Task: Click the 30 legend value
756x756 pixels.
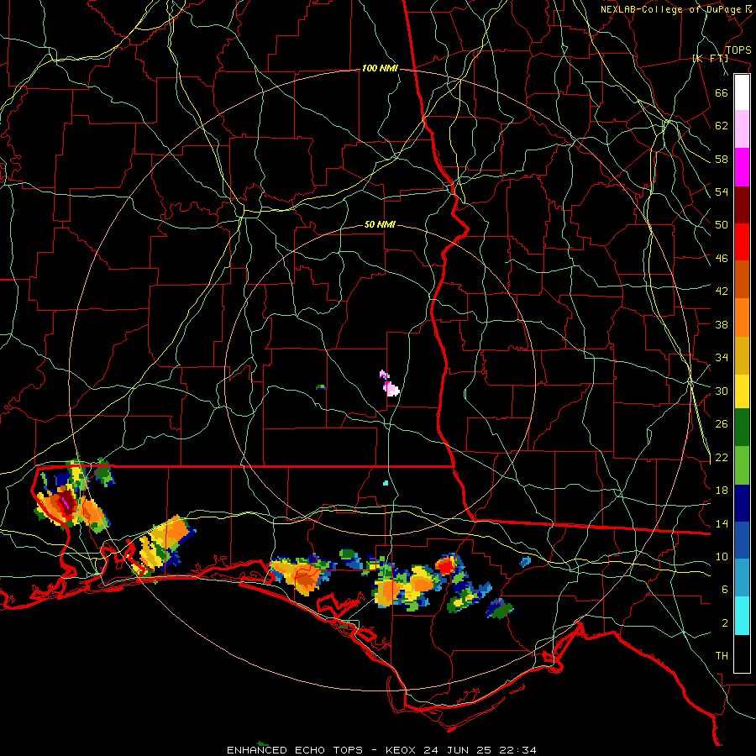Action: 722,391
